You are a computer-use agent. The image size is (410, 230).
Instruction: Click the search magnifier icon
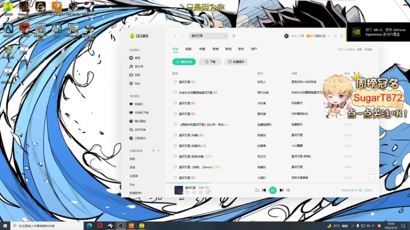pyautogui.click(x=225, y=36)
